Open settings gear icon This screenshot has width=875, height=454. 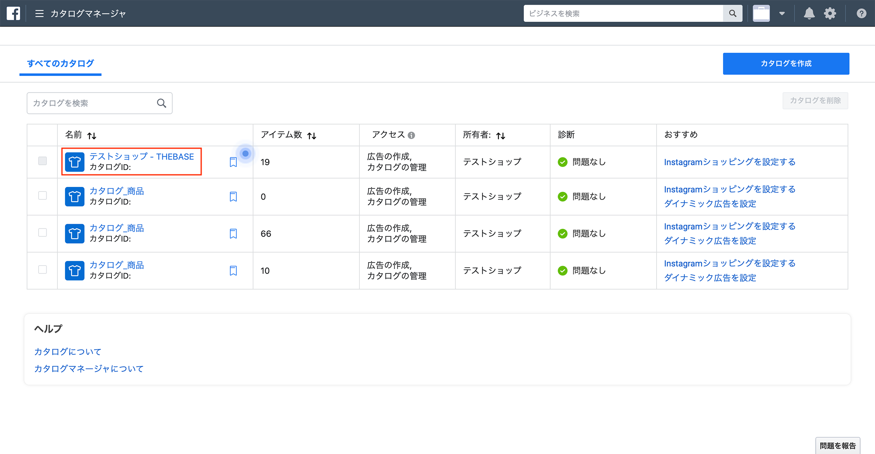[830, 14]
